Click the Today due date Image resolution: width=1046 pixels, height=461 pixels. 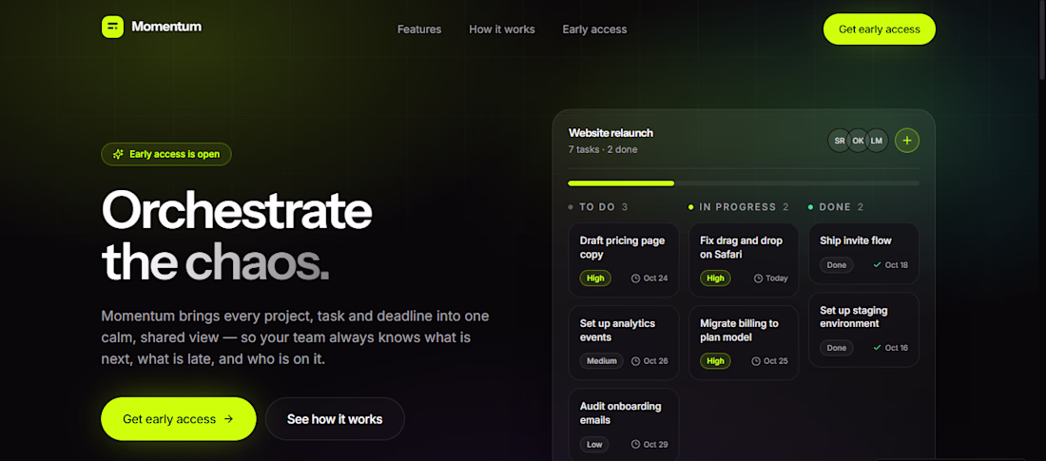tap(777, 279)
